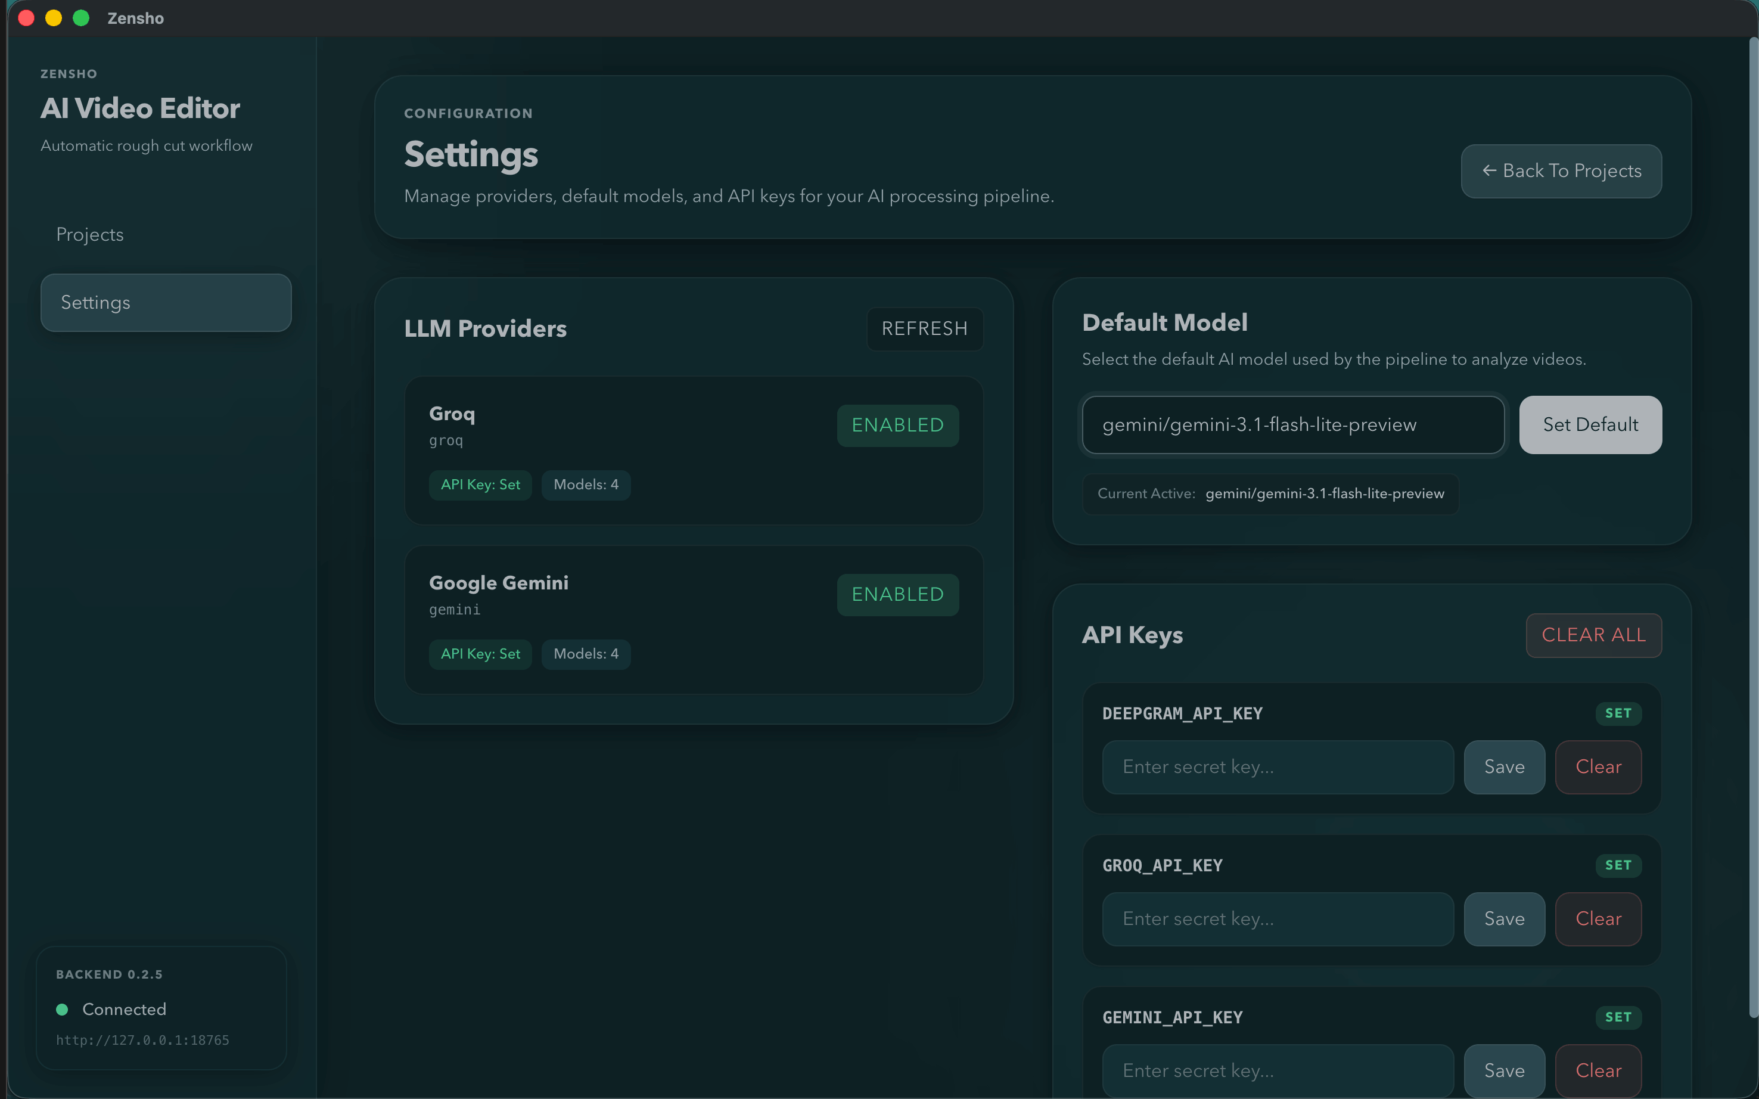
Task: Click the Groq provider name
Action: pyautogui.click(x=452, y=414)
